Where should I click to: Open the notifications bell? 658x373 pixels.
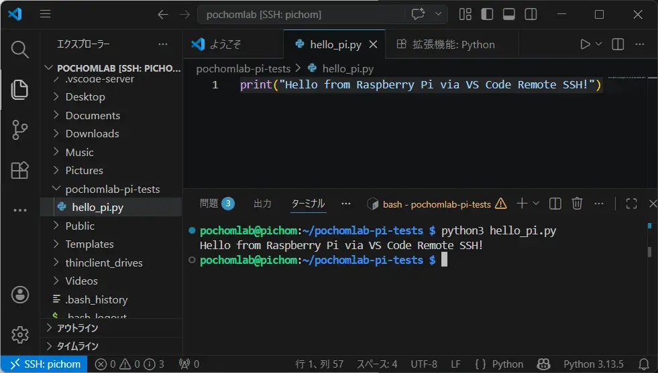click(644, 364)
